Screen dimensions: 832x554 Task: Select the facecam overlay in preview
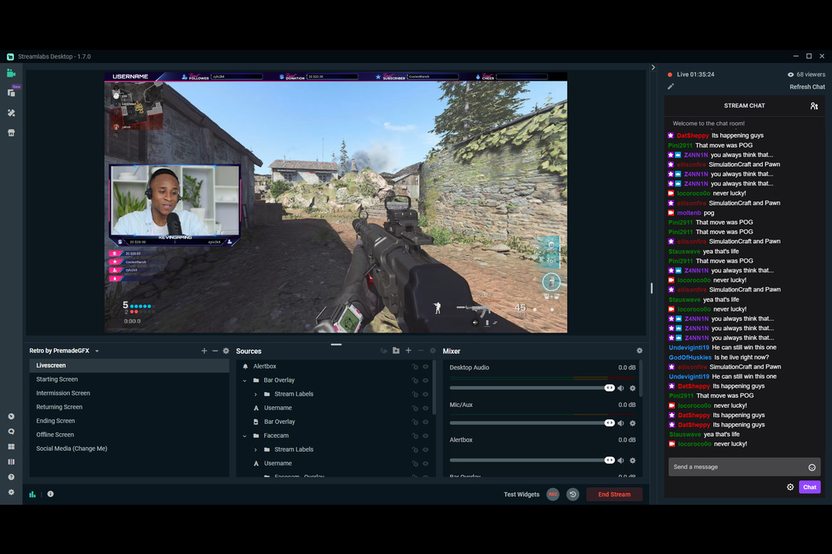(175, 205)
